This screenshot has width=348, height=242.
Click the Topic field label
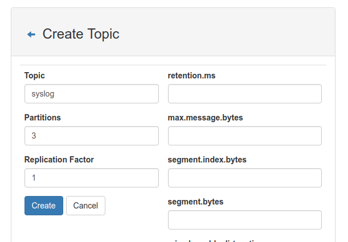click(x=35, y=76)
